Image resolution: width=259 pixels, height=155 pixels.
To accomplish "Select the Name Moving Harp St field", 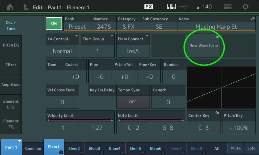I will pyautogui.click(x=216, y=23).
